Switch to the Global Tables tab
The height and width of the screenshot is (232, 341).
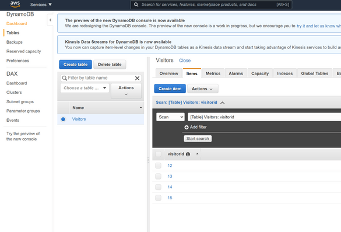pyautogui.click(x=315, y=73)
